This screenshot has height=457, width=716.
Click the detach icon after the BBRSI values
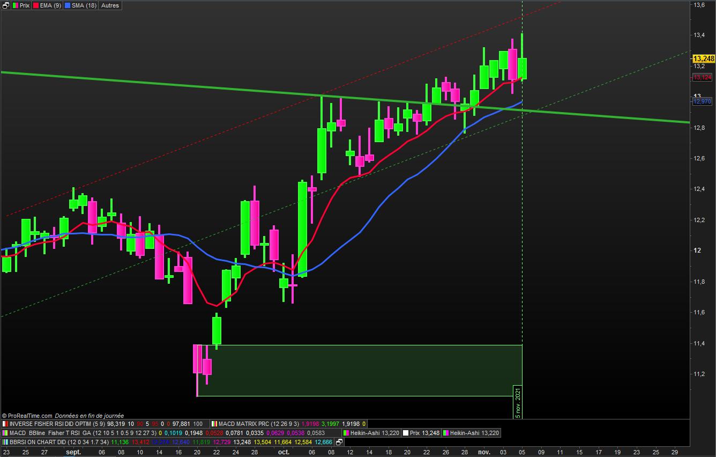click(339, 443)
